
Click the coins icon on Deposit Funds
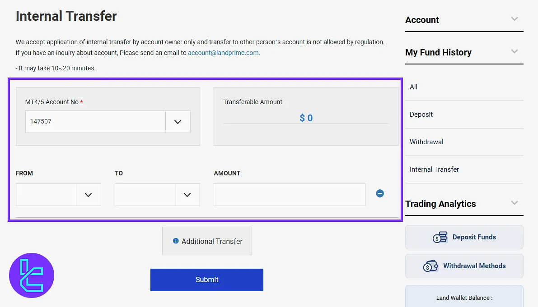(x=440, y=237)
